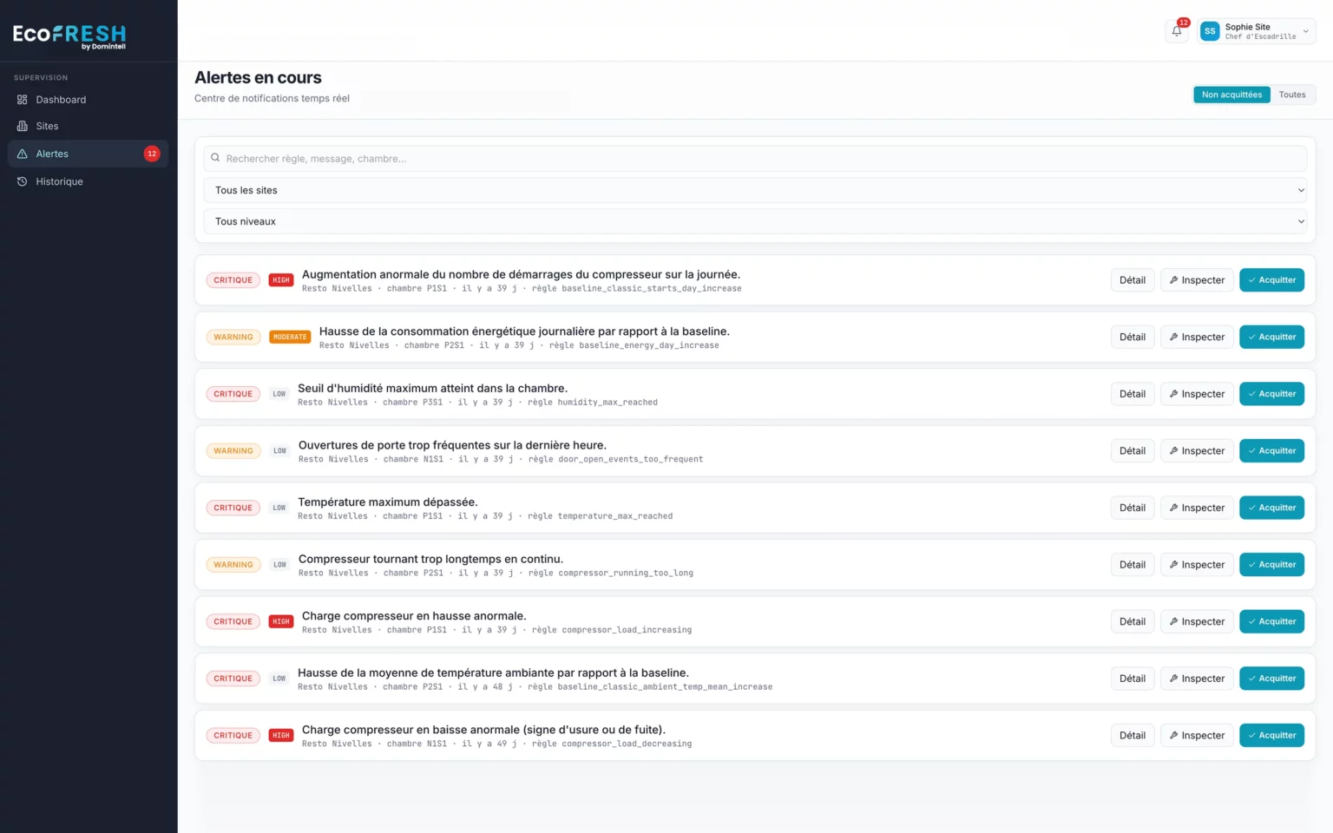Acknowledge the compressor running too long alert
The width and height of the screenshot is (1333, 833).
click(1271, 565)
